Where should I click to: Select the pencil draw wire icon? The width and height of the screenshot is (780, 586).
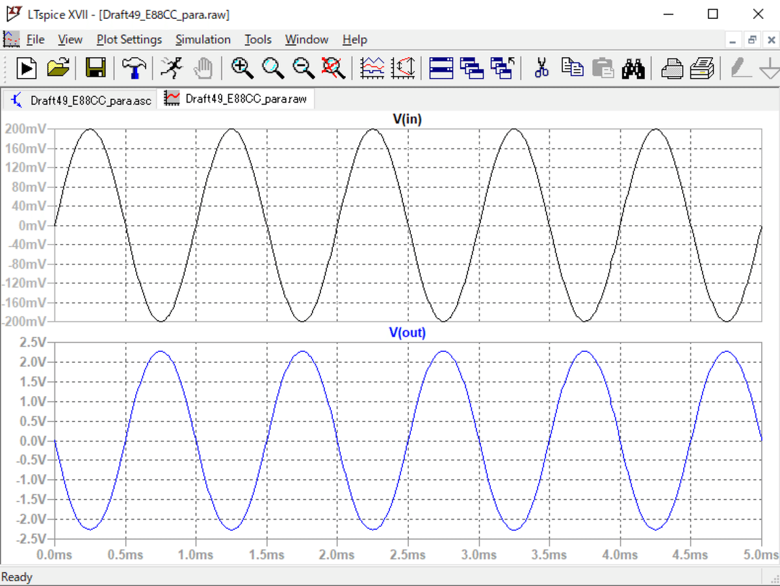point(740,67)
